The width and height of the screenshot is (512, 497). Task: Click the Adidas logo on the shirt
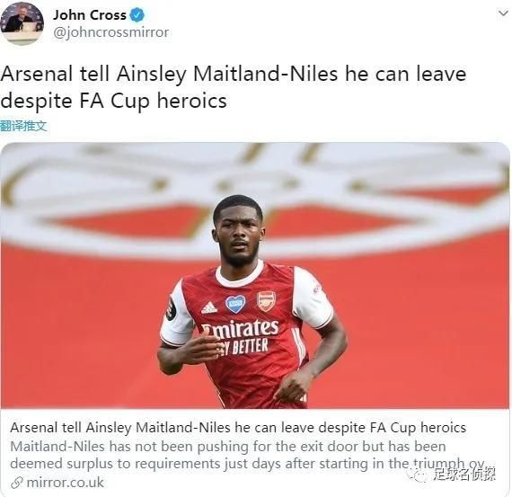209,307
